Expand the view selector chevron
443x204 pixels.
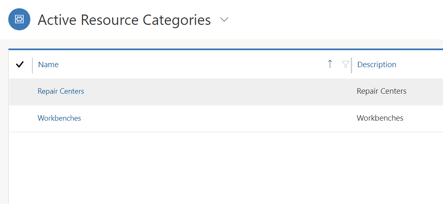(224, 19)
